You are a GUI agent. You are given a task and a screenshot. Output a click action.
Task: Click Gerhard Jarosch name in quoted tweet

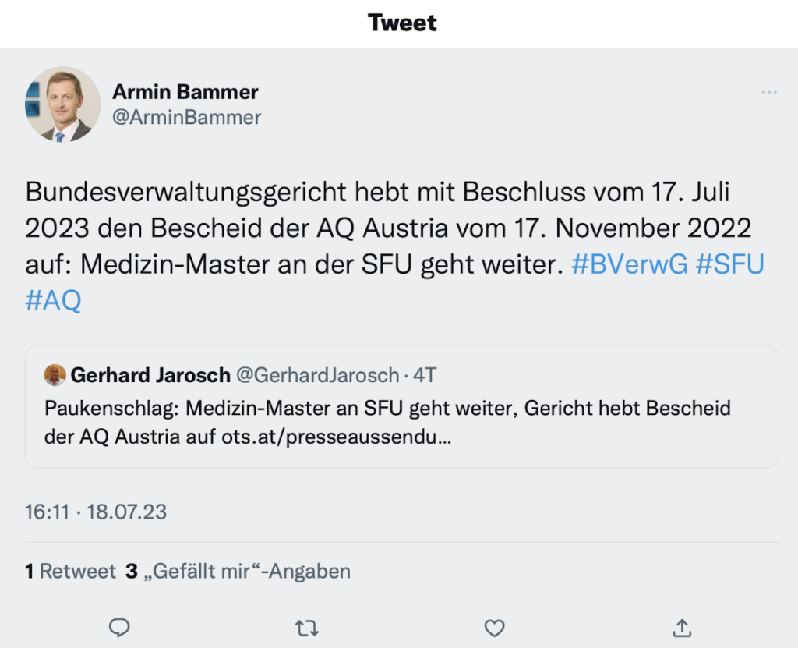tap(150, 375)
